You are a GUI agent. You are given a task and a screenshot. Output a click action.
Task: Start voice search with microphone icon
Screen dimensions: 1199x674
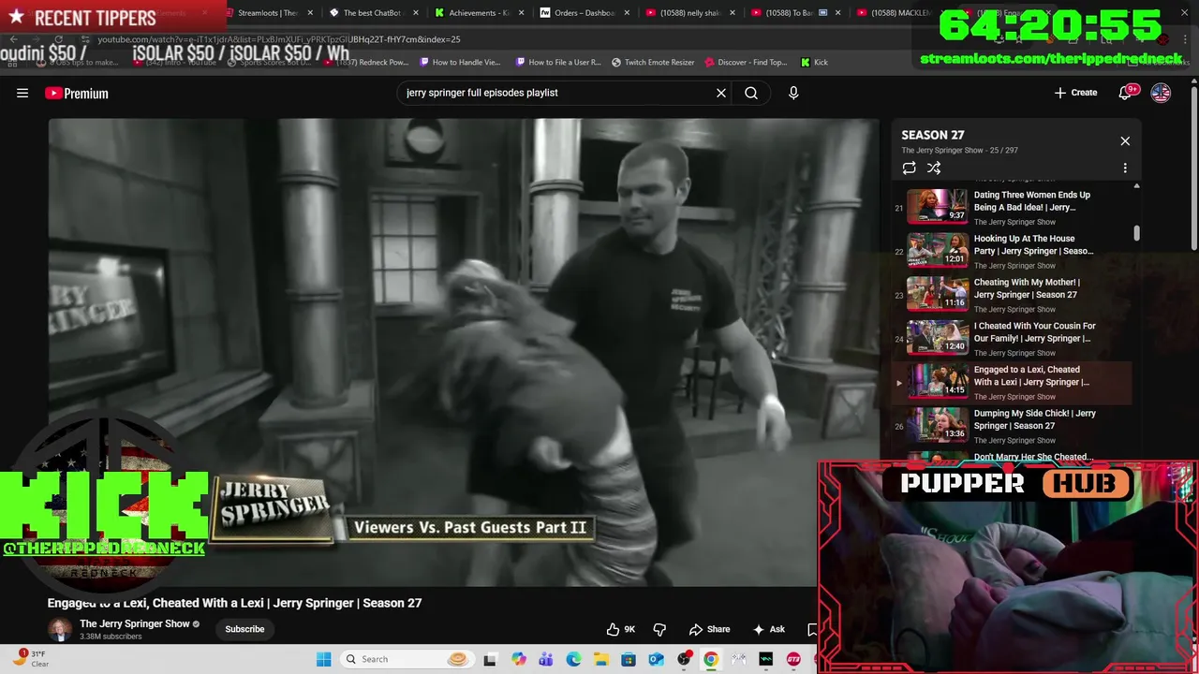(793, 93)
